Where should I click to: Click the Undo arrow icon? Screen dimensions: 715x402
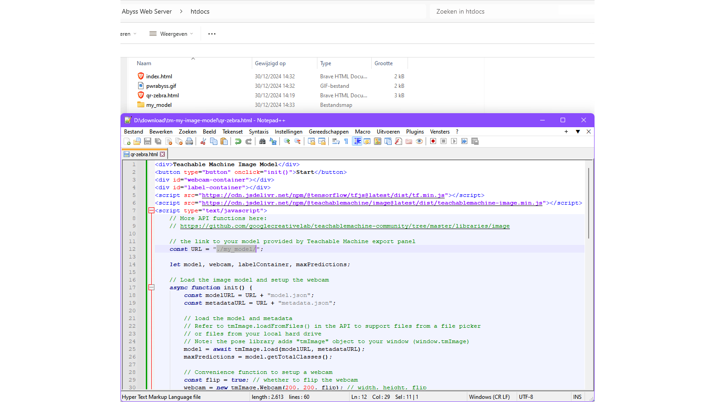pos(238,142)
